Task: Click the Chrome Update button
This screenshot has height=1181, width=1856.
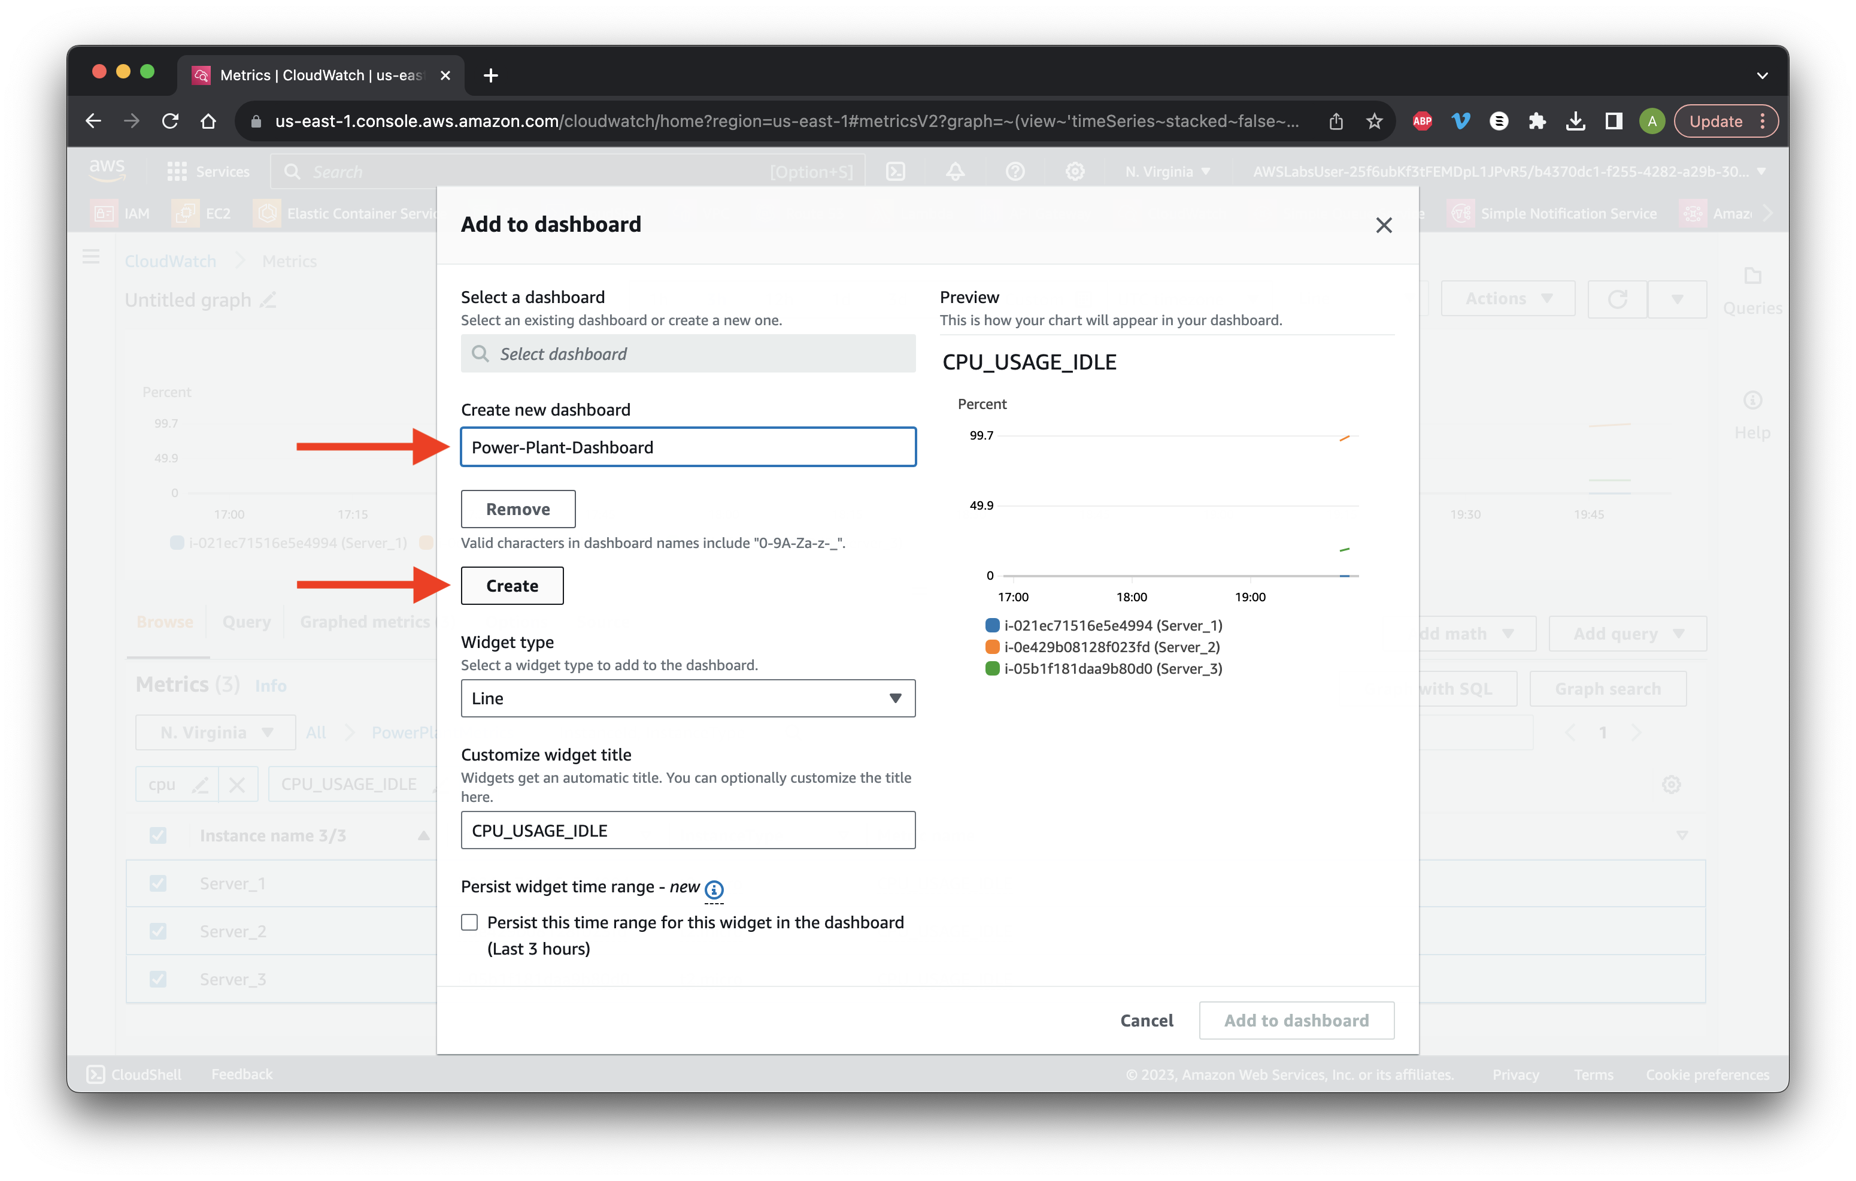Action: pos(1727,121)
